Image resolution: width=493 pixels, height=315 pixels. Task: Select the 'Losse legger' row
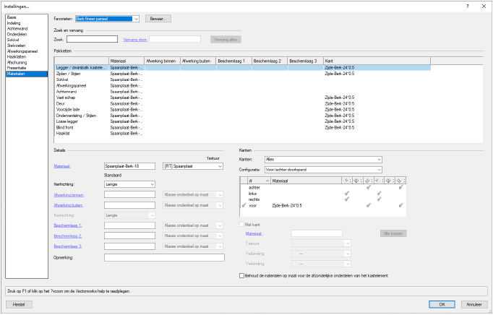coord(242,121)
